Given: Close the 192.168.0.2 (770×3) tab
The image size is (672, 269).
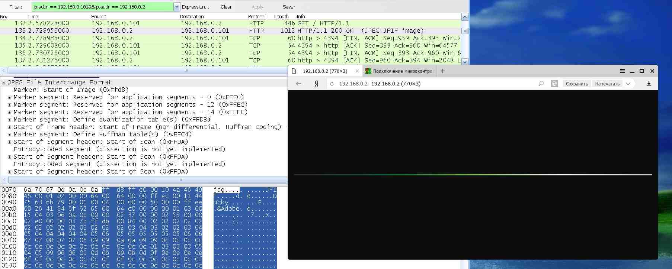Looking at the screenshot, I should tap(357, 71).
